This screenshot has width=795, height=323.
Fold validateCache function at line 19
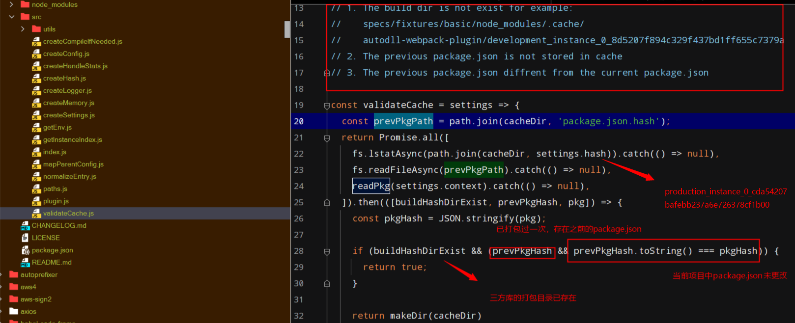coord(327,106)
